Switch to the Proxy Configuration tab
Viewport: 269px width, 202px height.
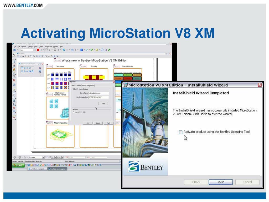point(88,85)
